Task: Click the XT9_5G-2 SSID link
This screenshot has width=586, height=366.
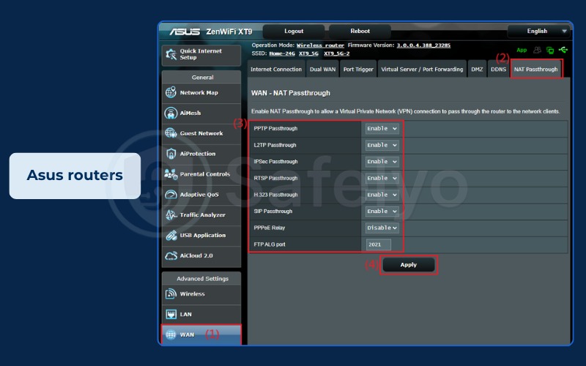Action: coord(337,53)
